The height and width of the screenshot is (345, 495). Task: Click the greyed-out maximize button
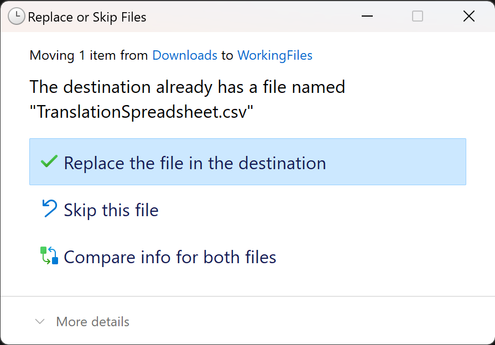click(x=418, y=17)
